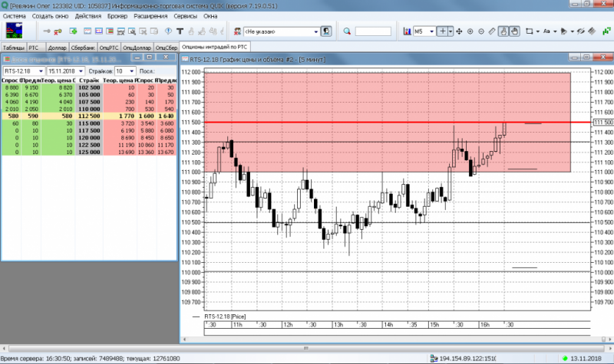Switch to the ОпцРТС tab
Screen dimensions: 614x364
click(109, 48)
